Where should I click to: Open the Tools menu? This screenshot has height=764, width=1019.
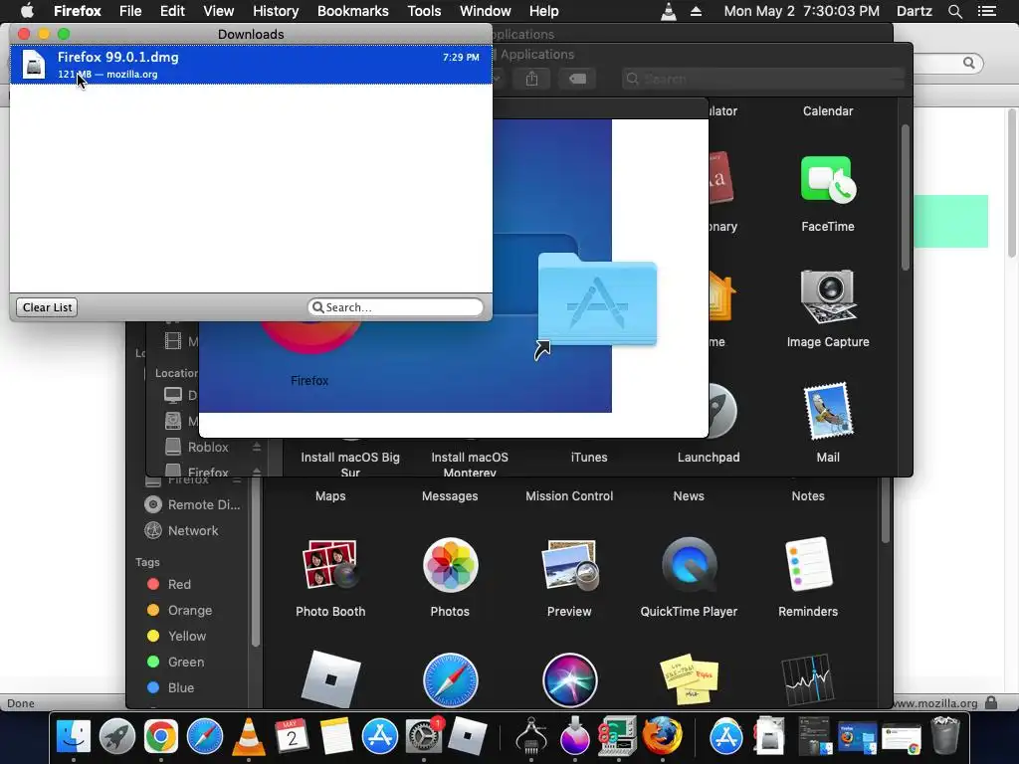point(424,11)
